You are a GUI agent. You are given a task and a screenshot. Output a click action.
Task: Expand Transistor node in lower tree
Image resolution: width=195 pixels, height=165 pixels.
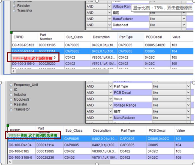pos(11,110)
